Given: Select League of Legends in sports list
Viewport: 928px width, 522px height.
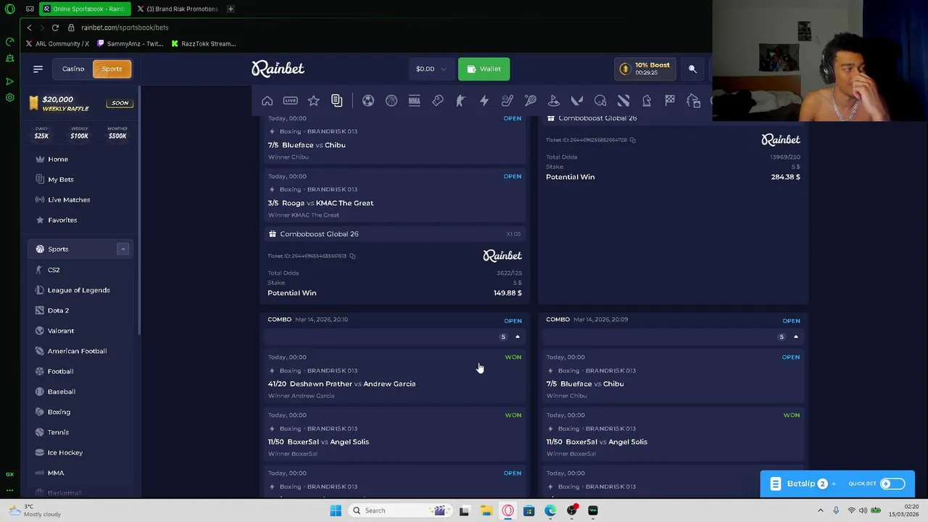Looking at the screenshot, I should (x=80, y=290).
